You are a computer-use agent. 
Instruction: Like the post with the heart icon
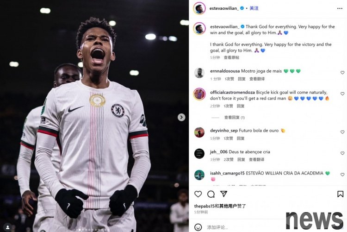(x=198, y=194)
